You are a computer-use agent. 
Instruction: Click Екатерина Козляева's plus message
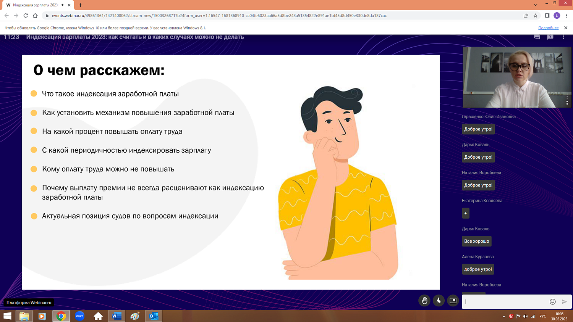coord(465,213)
